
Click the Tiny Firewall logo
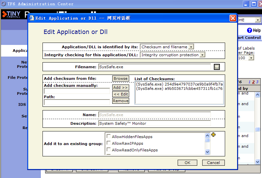coord(11,14)
